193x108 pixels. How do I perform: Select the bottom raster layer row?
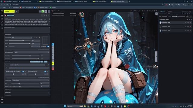pos(175,31)
